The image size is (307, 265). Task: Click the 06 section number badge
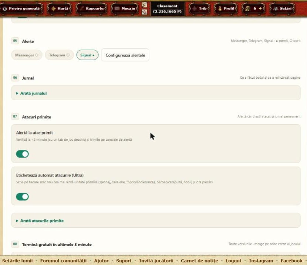[x=15, y=78]
